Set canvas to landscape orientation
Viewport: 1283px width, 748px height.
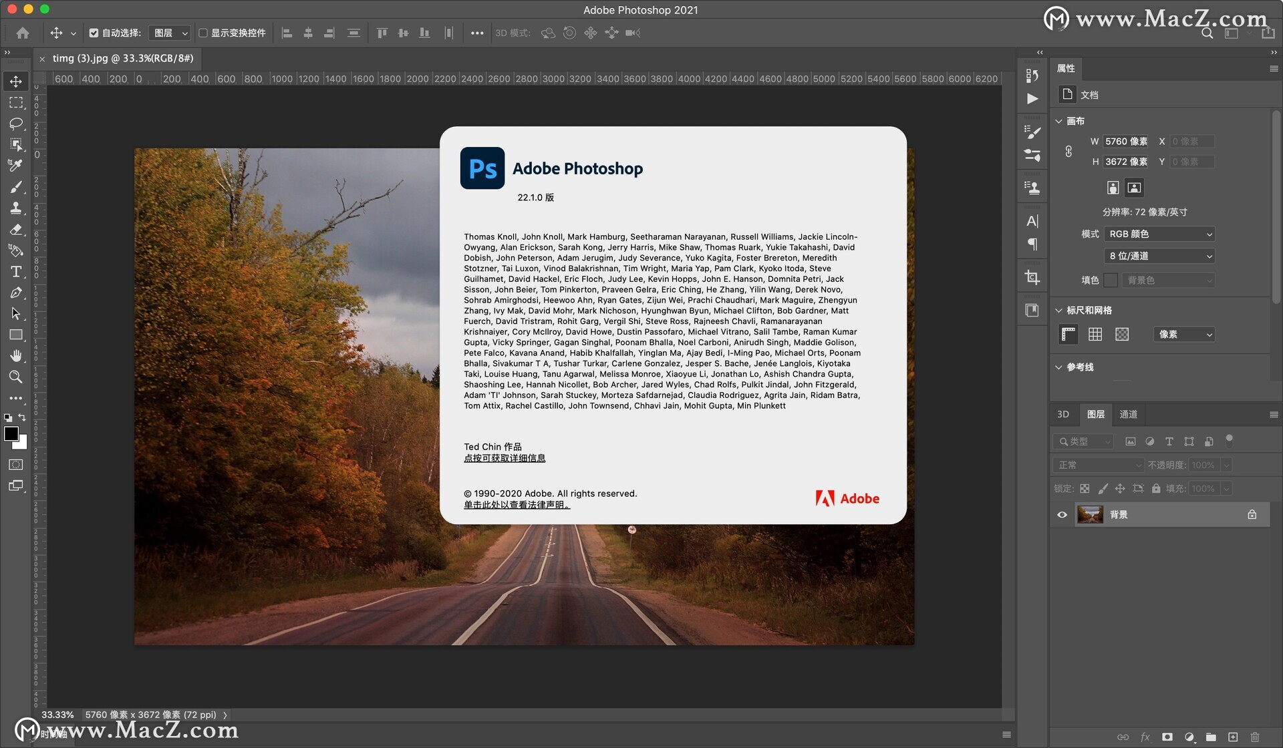(1134, 188)
